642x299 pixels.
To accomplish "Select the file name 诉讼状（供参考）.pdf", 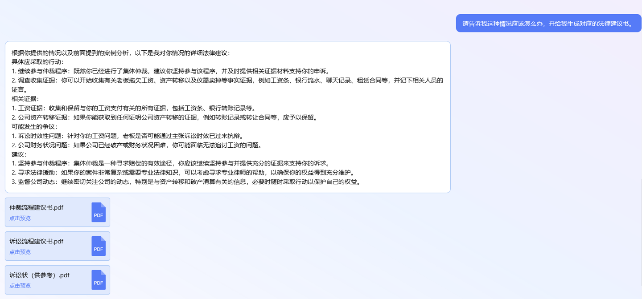I will [x=39, y=275].
